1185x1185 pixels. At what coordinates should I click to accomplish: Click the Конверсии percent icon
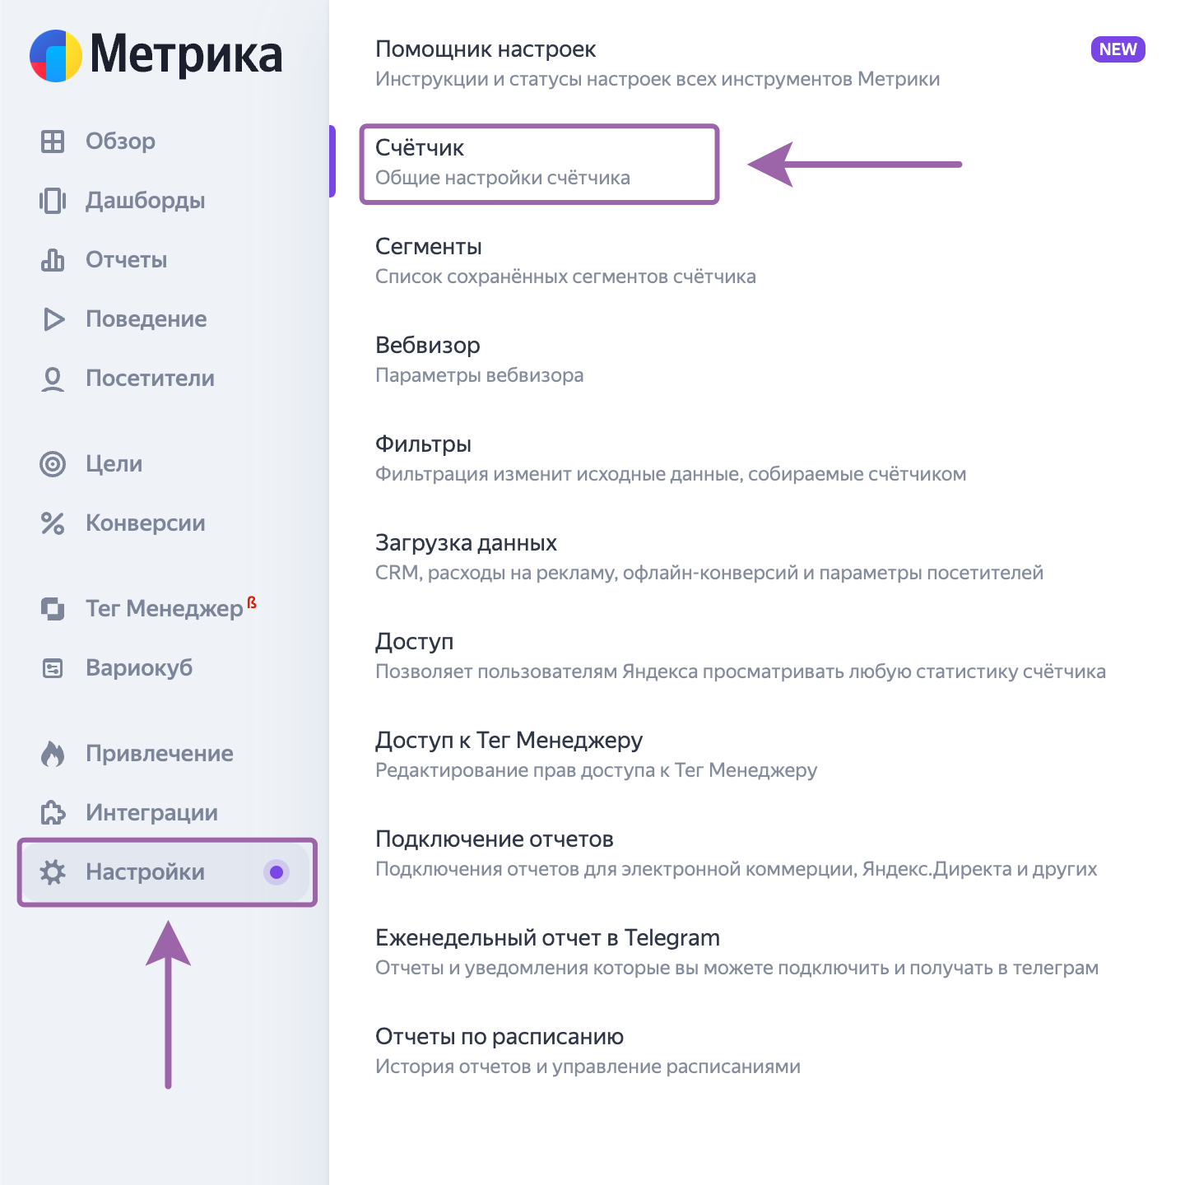pos(53,523)
